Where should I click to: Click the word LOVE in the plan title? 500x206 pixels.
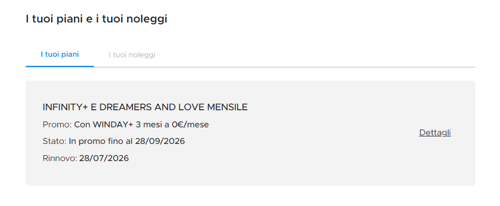[192, 107]
